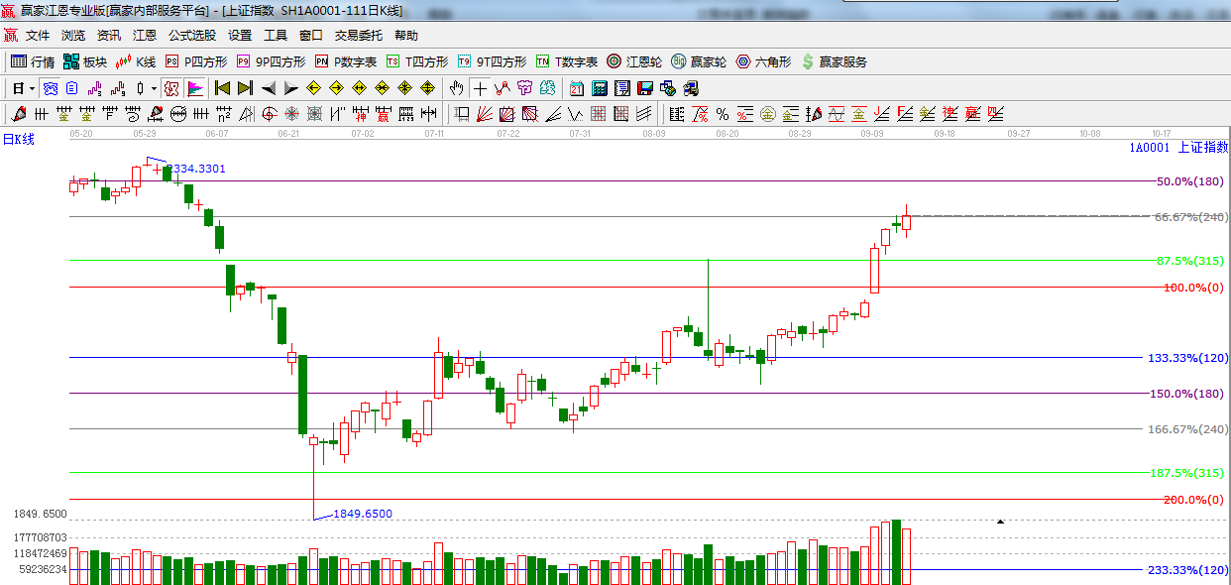The width and height of the screenshot is (1231, 585).
Task: Click the 1849.6500 low price label
Action: click(363, 514)
